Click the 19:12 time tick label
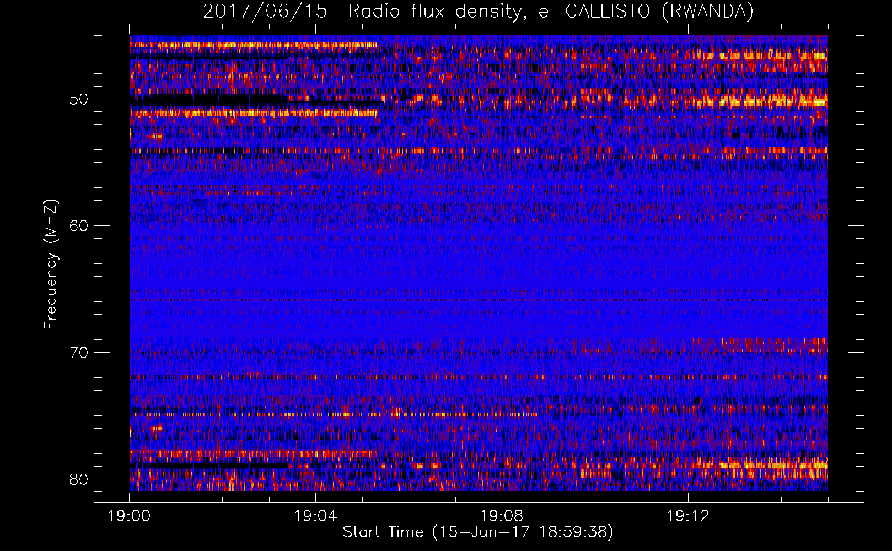 688,516
